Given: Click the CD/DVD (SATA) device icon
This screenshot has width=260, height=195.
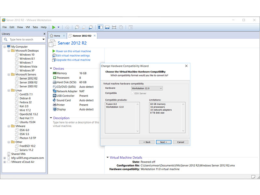Looking at the screenshot, I should coord(55,86).
